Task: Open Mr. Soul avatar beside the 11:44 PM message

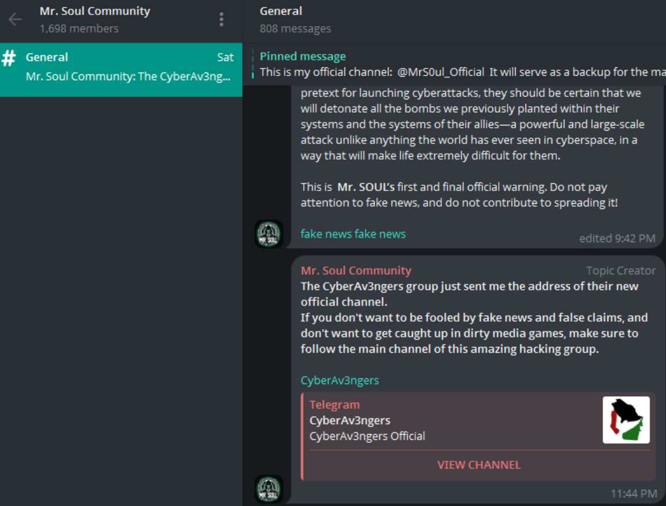Action: point(269,489)
